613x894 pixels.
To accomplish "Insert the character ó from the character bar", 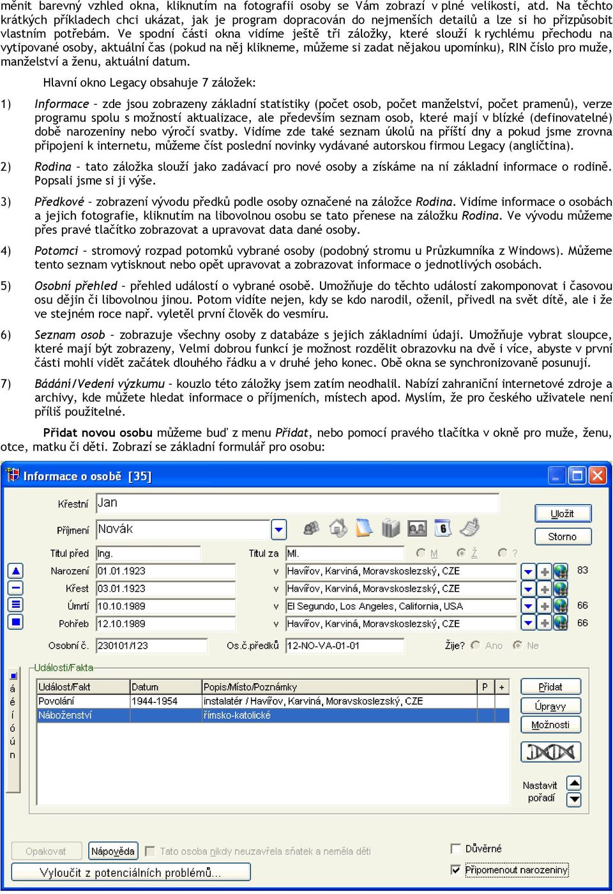I will coord(13,728).
